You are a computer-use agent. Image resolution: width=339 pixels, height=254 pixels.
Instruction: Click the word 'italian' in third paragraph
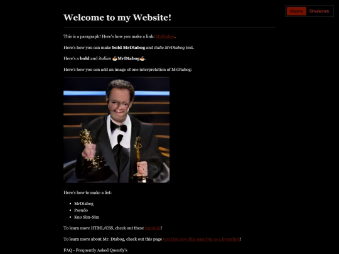pyautogui.click(x=105, y=58)
